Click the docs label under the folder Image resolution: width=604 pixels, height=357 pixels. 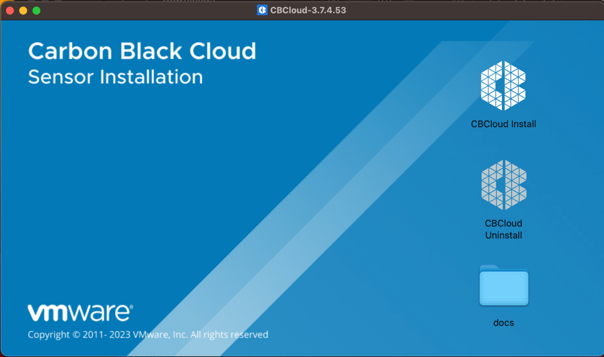click(504, 323)
